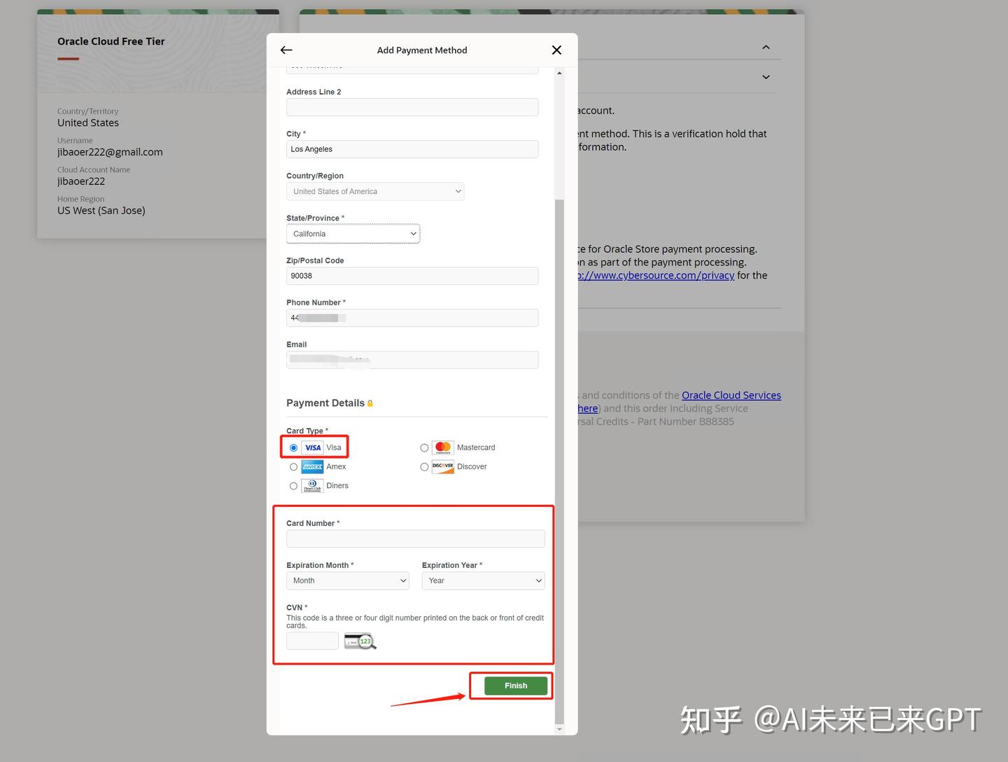Click the Card Number input field
The height and width of the screenshot is (762, 1008).
coord(416,539)
